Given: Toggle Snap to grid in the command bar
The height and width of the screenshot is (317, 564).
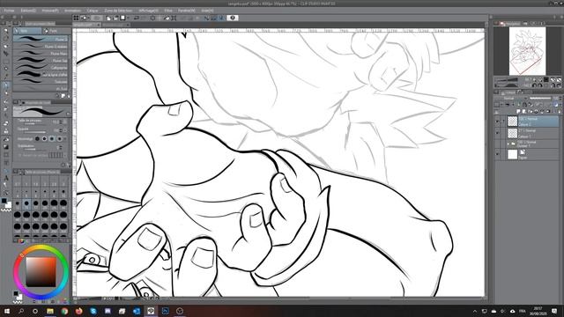Looking at the screenshot, I should [x=221, y=18].
